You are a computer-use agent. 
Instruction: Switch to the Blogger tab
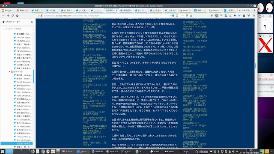pos(7,10)
